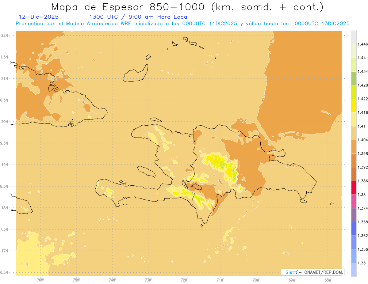Image resolution: width=368 pixels, height=284 pixels.
Task: Click the date text "12-Dic-2025"
Action: (x=39, y=17)
